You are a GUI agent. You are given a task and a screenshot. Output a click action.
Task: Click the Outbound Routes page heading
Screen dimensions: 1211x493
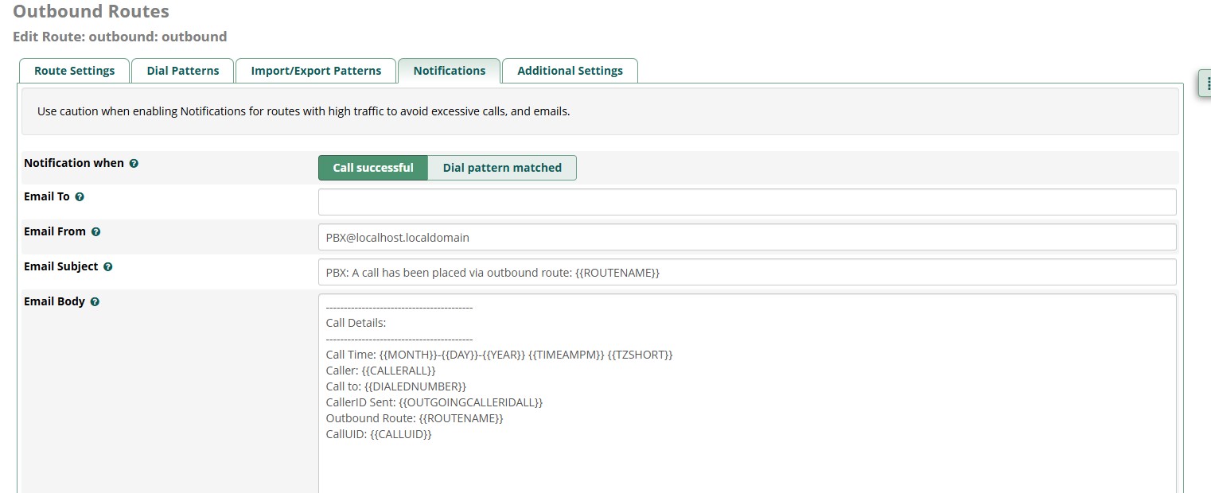(91, 12)
